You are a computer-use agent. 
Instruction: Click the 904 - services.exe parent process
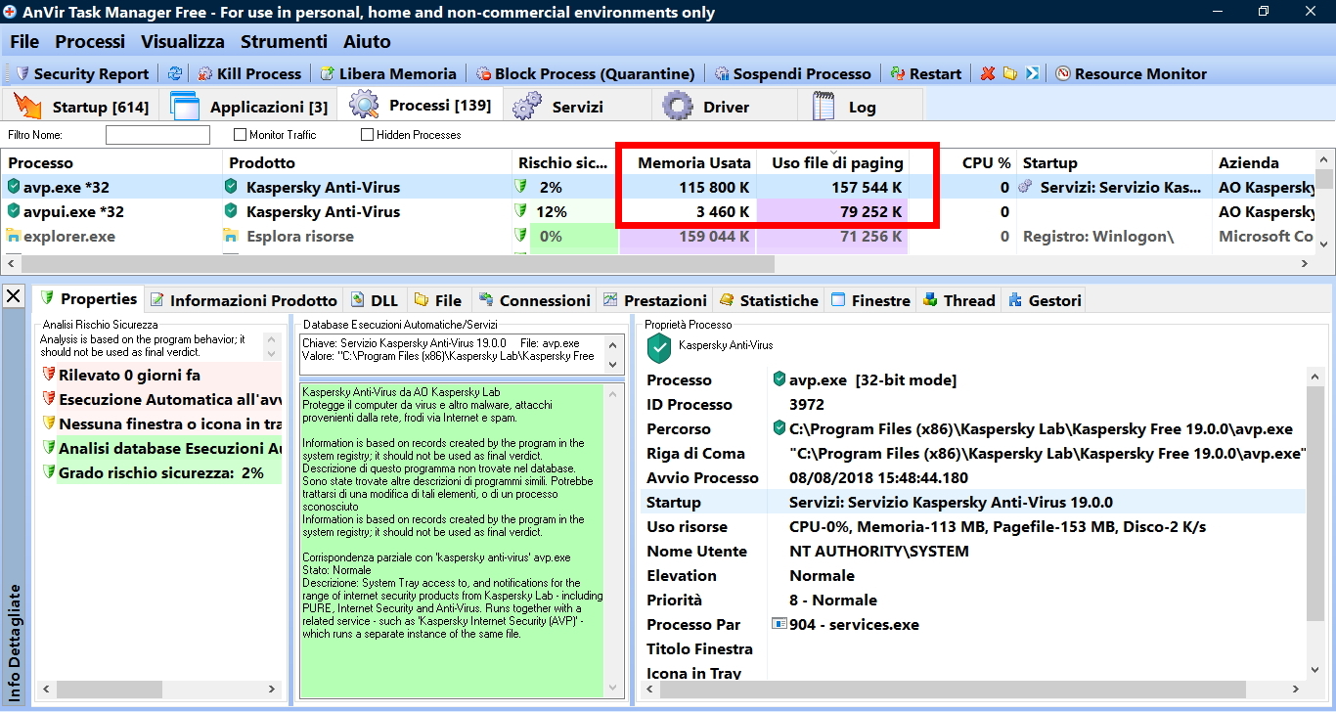(846, 624)
